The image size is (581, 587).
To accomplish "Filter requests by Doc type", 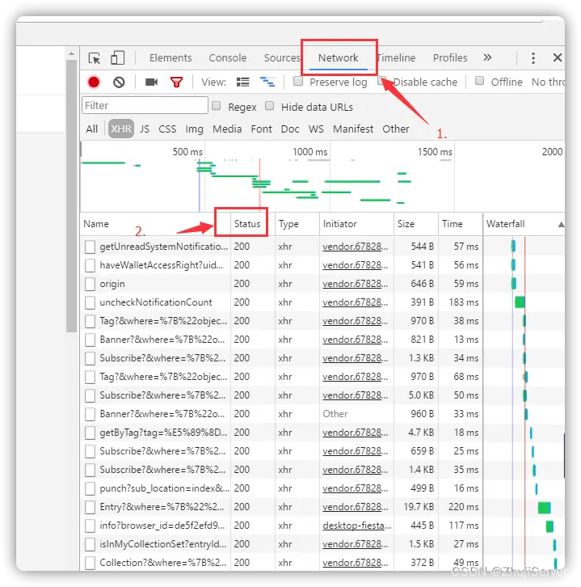I will tap(290, 129).
